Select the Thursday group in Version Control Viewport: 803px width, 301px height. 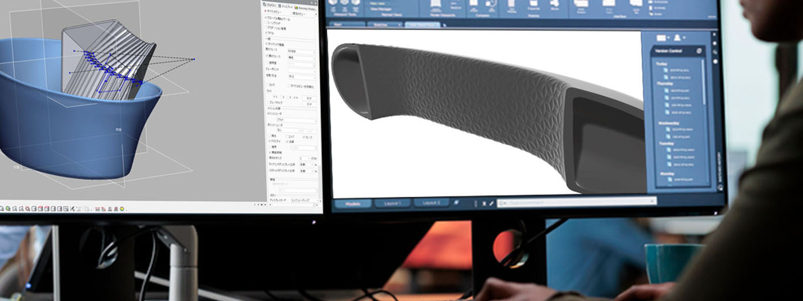click(x=665, y=84)
